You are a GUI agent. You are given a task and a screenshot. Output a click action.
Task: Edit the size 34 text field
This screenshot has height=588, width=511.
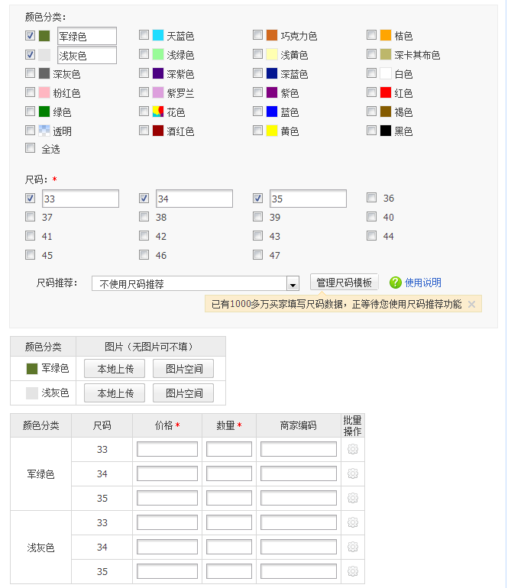pos(194,199)
